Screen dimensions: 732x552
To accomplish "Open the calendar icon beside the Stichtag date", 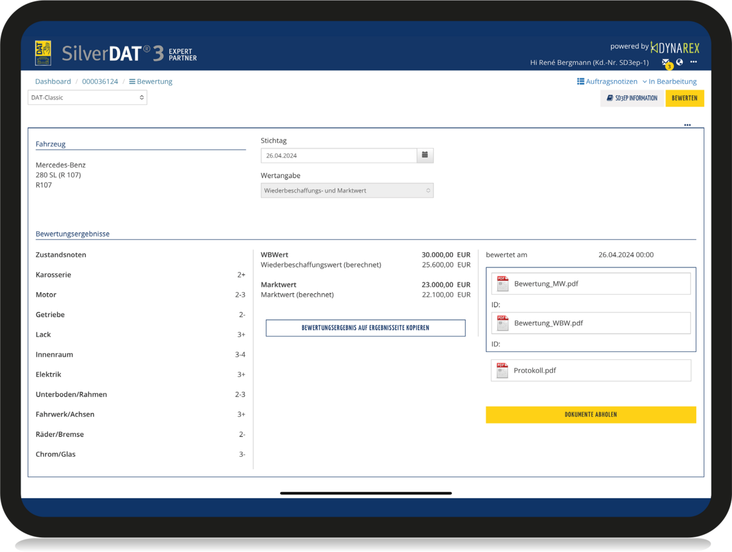I will coord(424,155).
